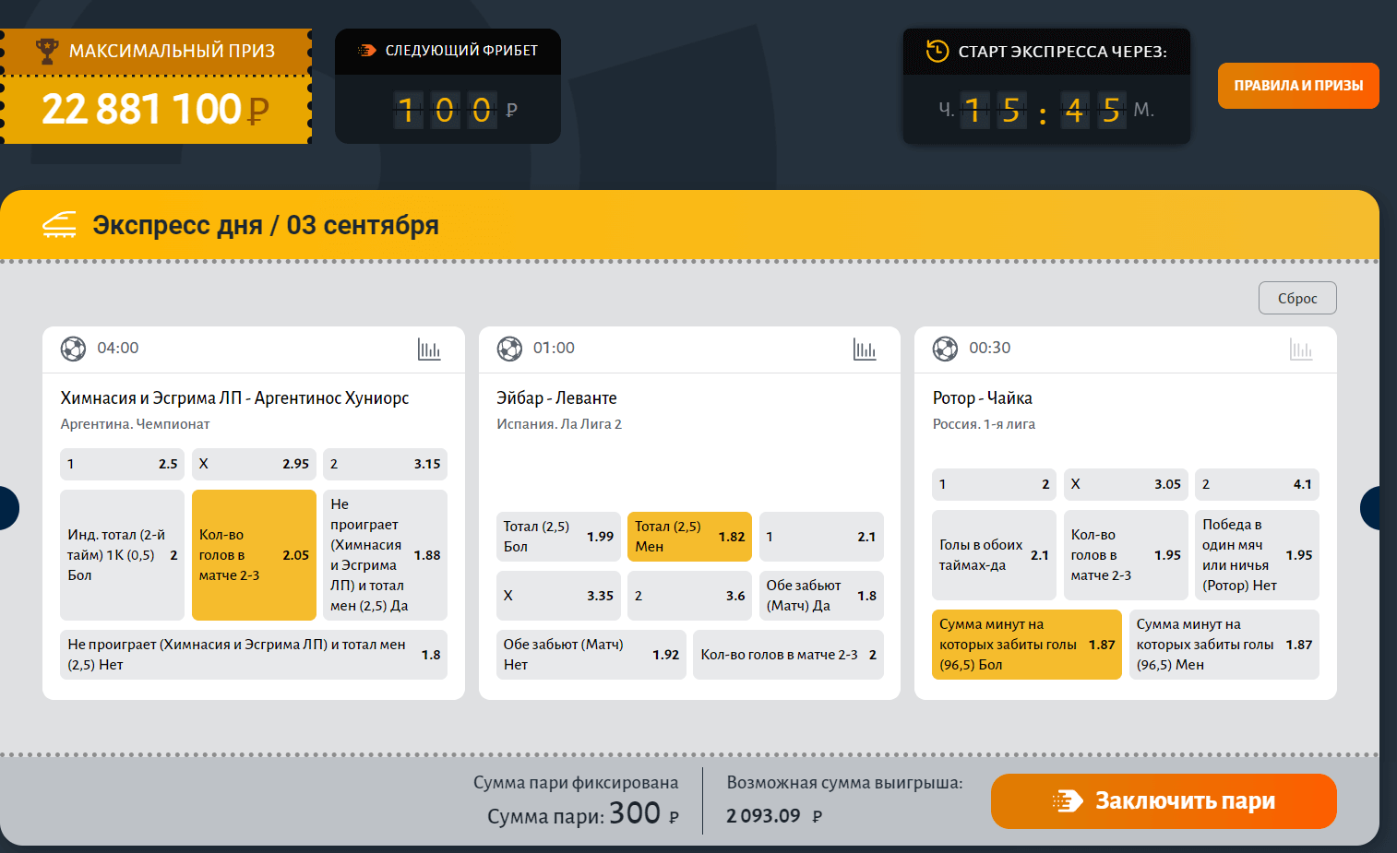Go to previous matches with left arrow
The width and height of the screenshot is (1397, 853).
[x=7, y=508]
